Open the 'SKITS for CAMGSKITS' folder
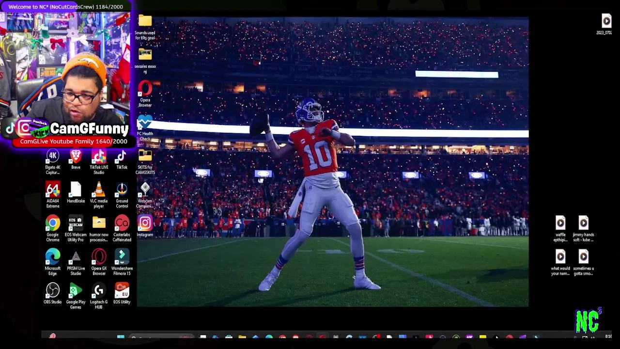The width and height of the screenshot is (620, 349). click(x=145, y=162)
